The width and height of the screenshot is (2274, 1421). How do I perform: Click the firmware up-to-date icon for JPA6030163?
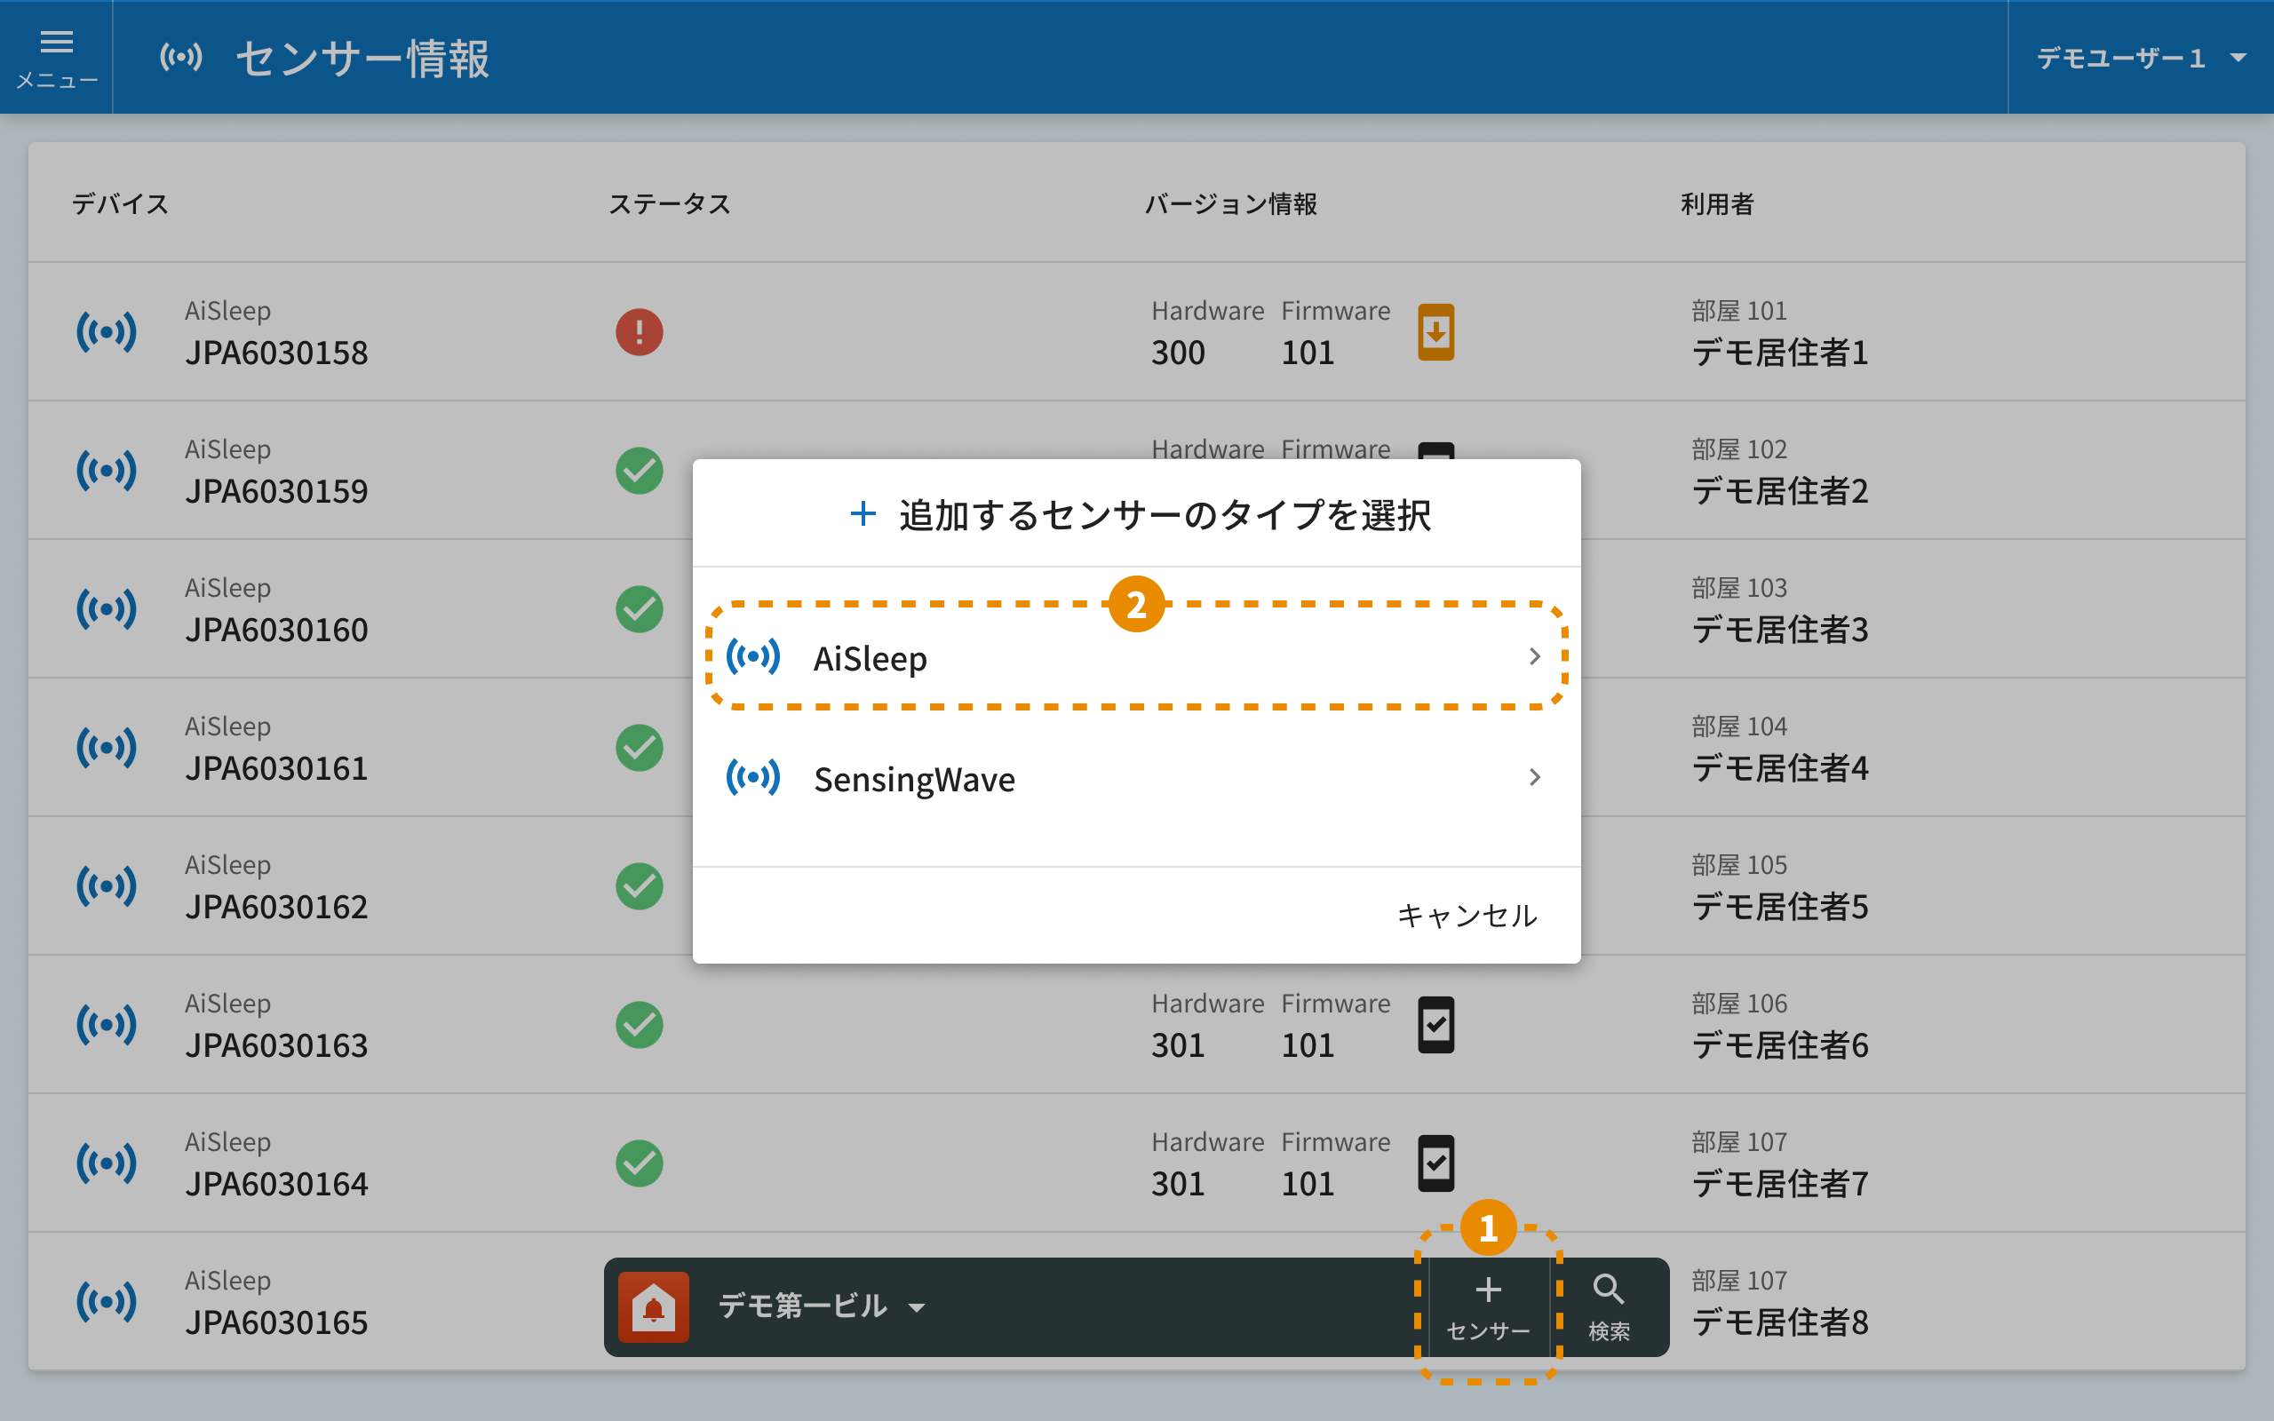1435,1024
